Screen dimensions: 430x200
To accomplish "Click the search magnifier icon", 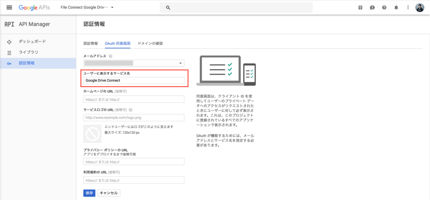I will [168, 8].
